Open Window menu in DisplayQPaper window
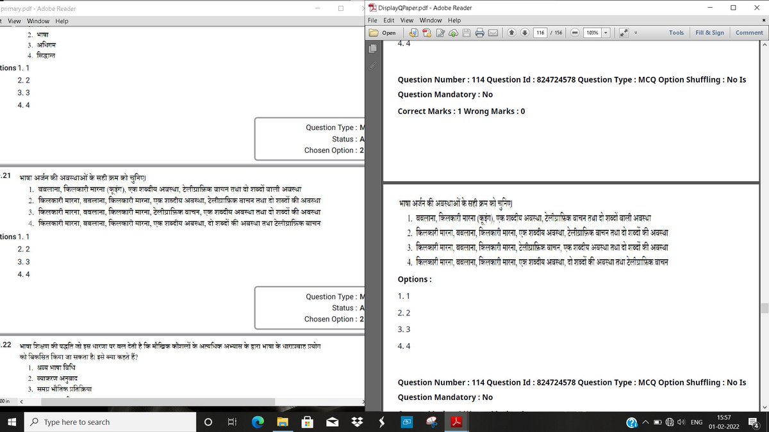The width and height of the screenshot is (769, 432). (x=431, y=20)
